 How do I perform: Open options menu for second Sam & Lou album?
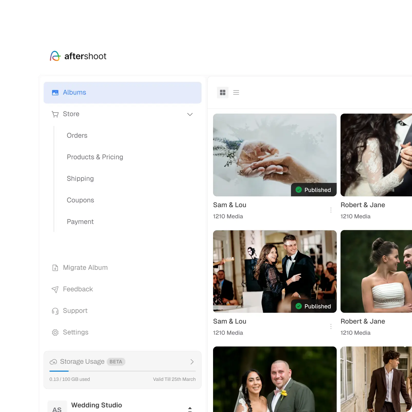coord(331,326)
